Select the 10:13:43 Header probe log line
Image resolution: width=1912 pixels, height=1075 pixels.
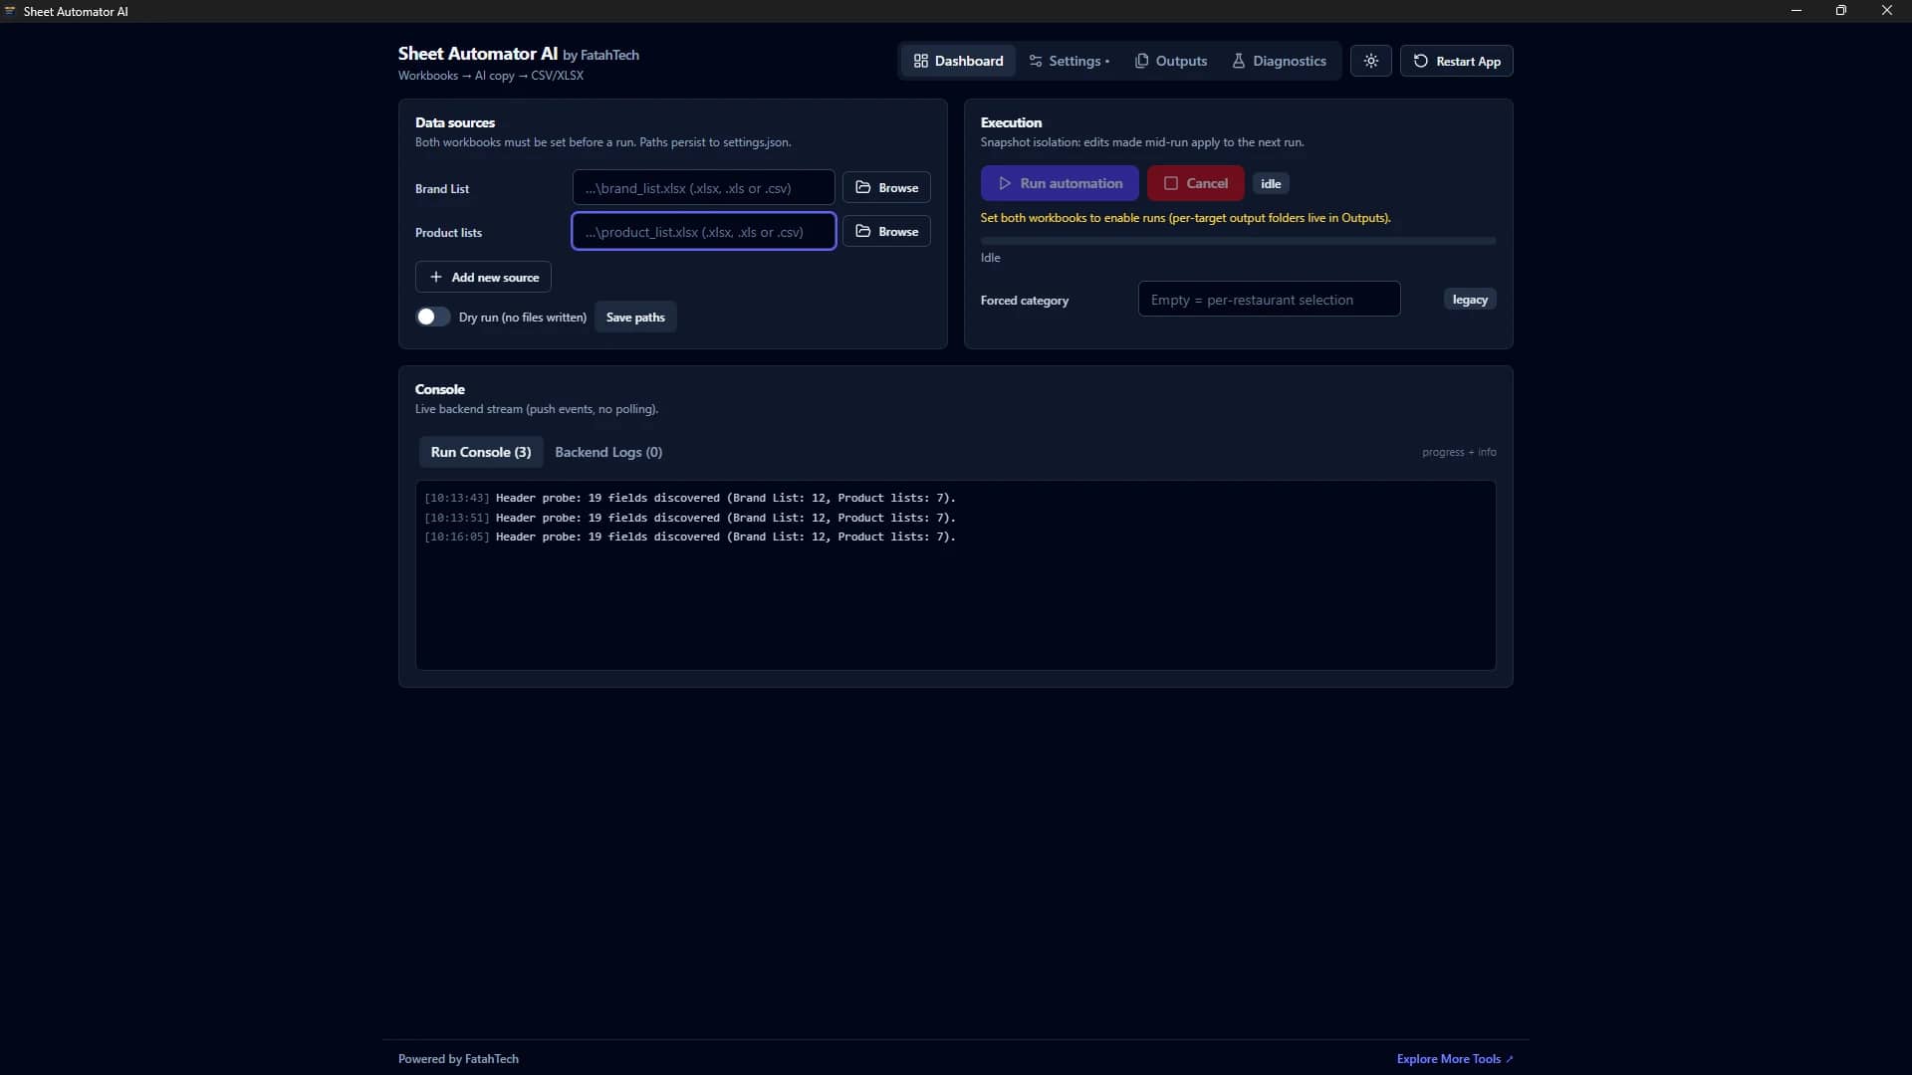pyautogui.click(x=690, y=498)
